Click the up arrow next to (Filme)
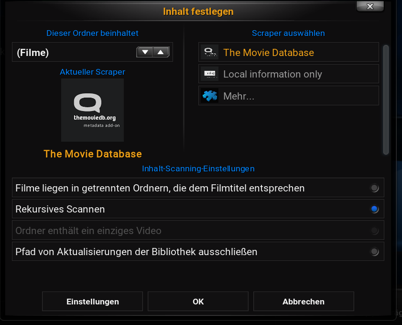 (x=161, y=52)
